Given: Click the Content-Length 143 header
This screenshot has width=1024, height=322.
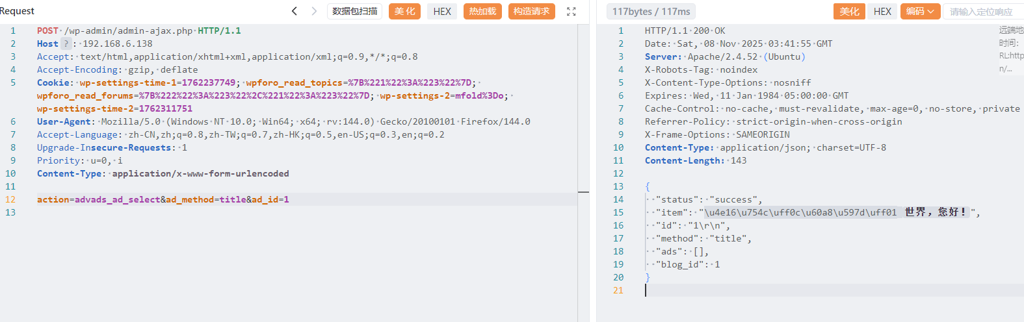Looking at the screenshot, I should 696,160.
